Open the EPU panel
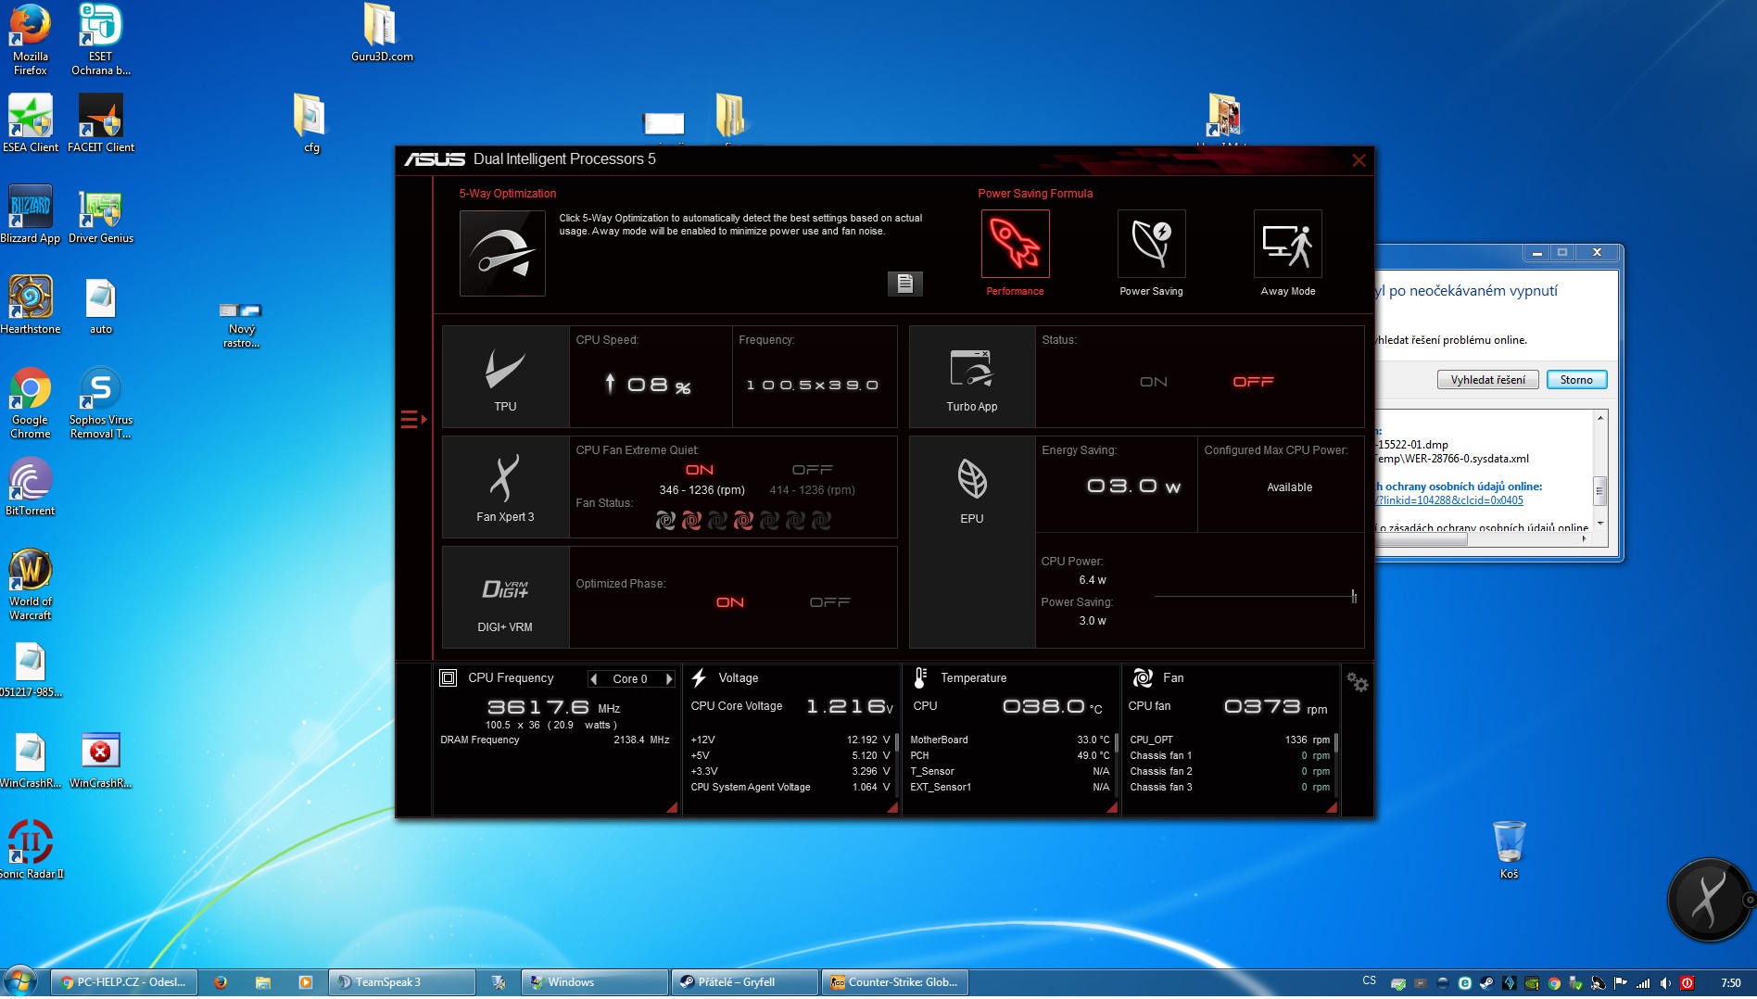Image resolution: width=1757 pixels, height=999 pixels. (x=972, y=542)
